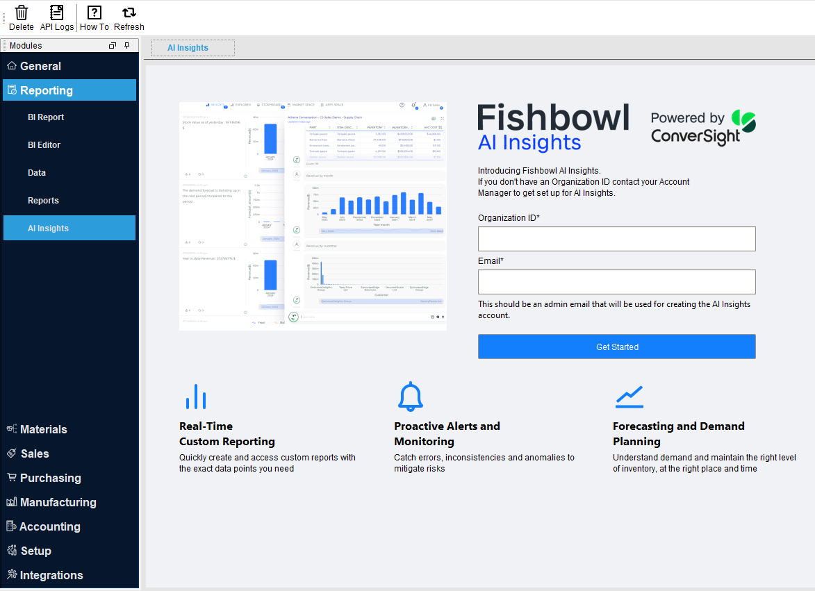
Task: Click the bar chart icon above Real-Time Custom Reporting
Action: tap(195, 396)
